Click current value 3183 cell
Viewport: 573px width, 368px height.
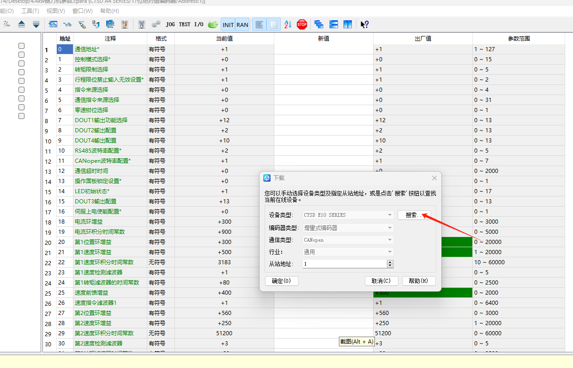(224, 262)
